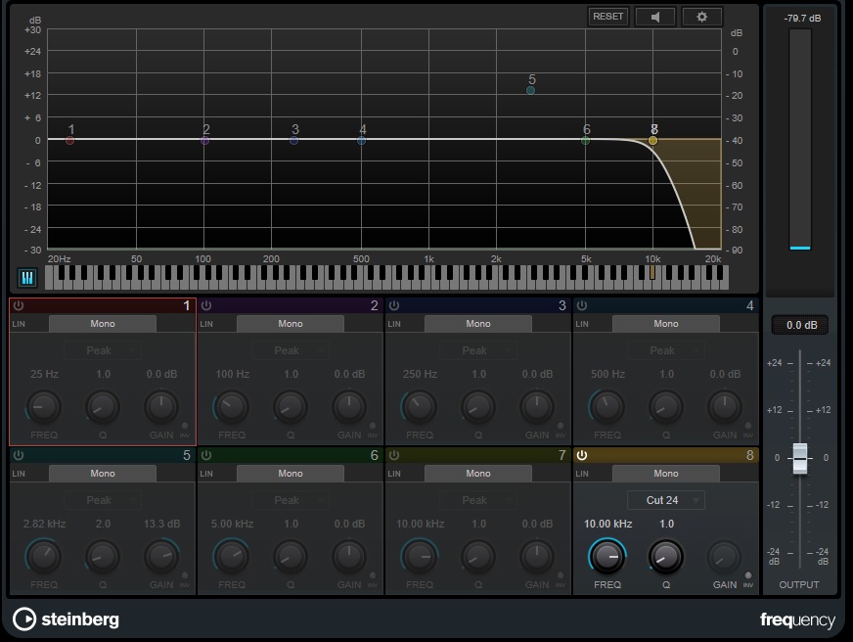853x642 pixels.
Task: Click LIN button of band 4
Action: [x=581, y=324]
